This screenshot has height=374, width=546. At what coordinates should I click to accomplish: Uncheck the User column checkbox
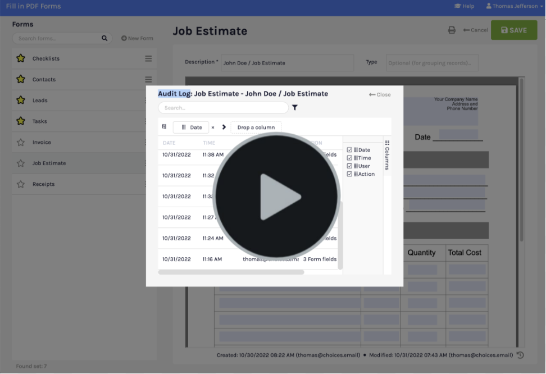(349, 166)
